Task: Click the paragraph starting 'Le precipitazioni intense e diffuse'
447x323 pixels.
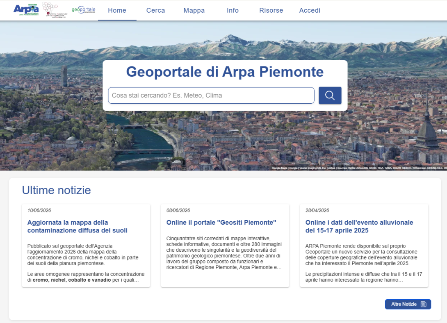Action: tap(364, 277)
